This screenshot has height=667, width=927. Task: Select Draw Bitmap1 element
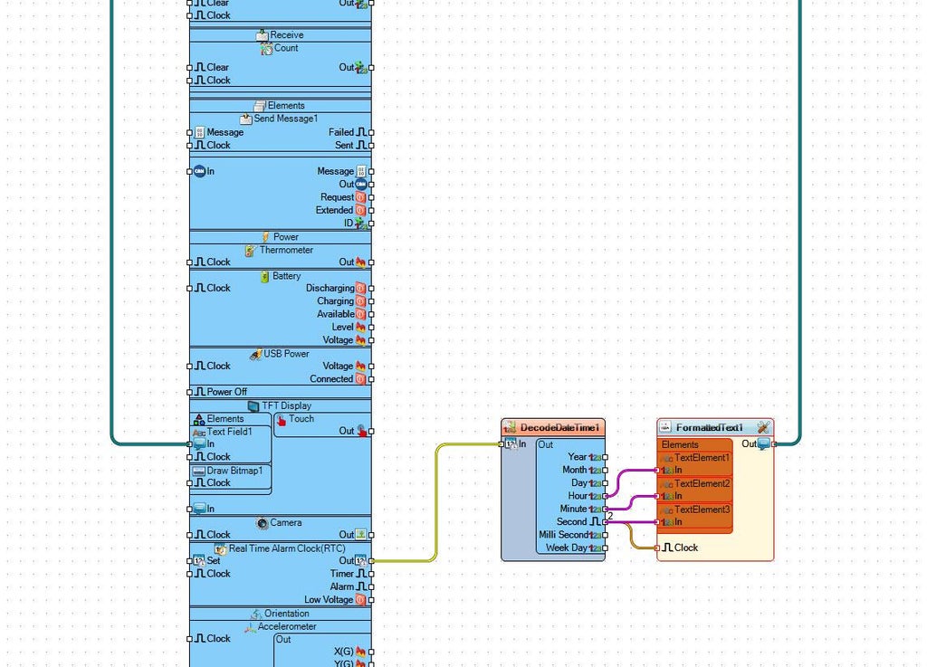click(231, 471)
